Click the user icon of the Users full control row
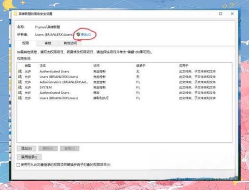This screenshot has height=190, width=249. coord(20,77)
